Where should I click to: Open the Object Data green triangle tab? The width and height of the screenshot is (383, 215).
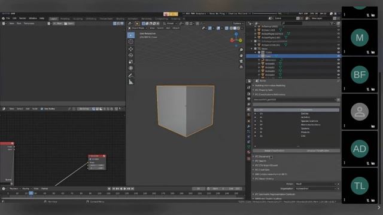click(249, 147)
